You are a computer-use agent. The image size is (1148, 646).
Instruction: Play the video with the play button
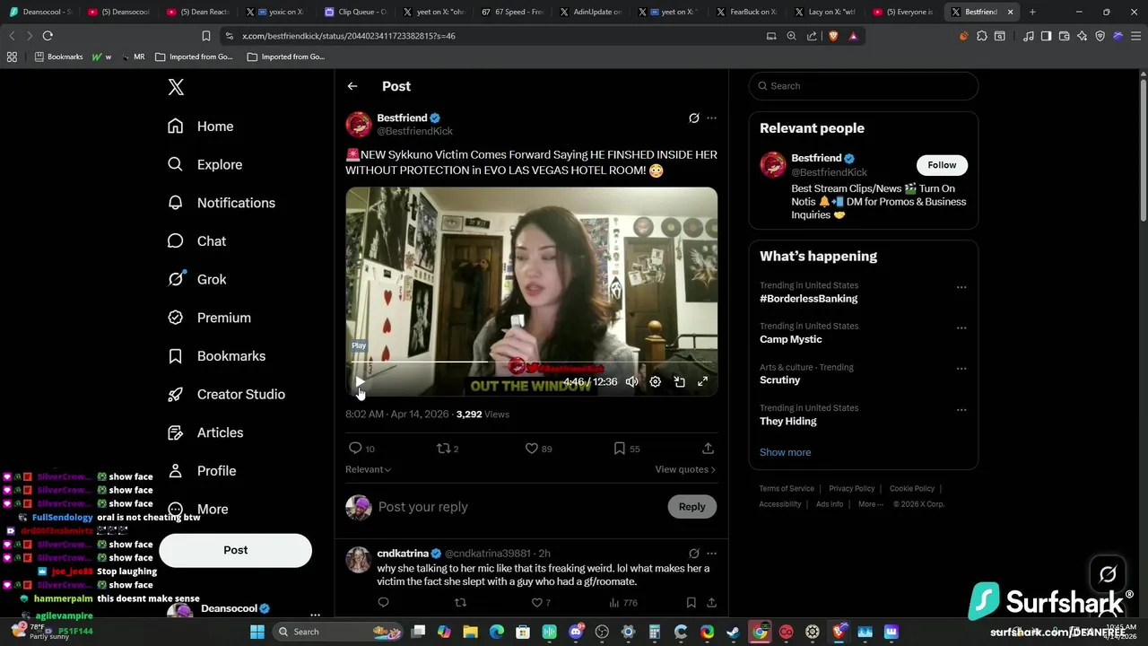[x=360, y=381]
